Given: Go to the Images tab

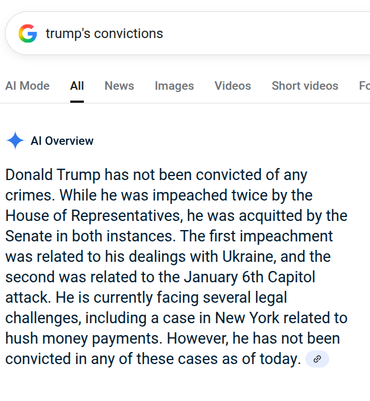Looking at the screenshot, I should pos(174,86).
